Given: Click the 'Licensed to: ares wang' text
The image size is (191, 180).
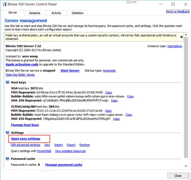Looking at the screenshot, I should [x=22, y=56].
